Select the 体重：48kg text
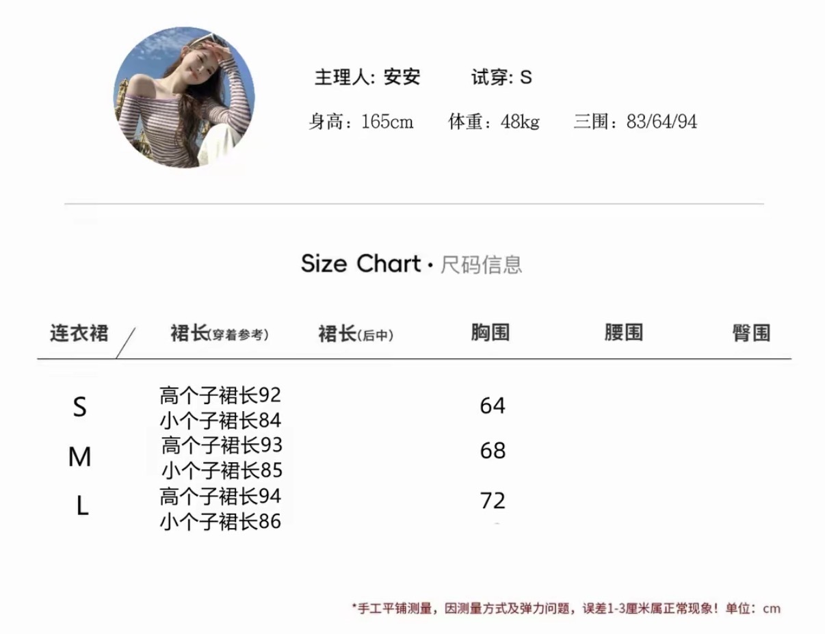 point(494,122)
